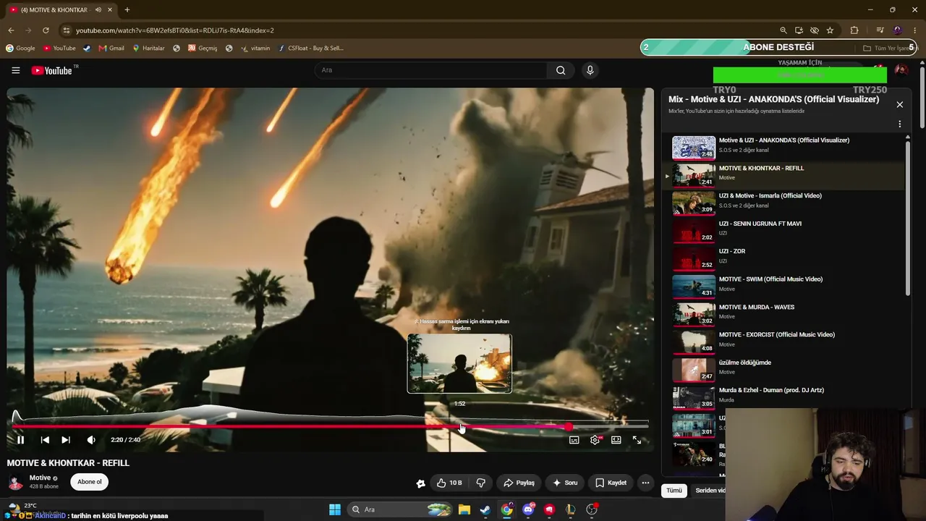Open File Explorer from the taskbar
926x521 pixels.
coord(464,509)
